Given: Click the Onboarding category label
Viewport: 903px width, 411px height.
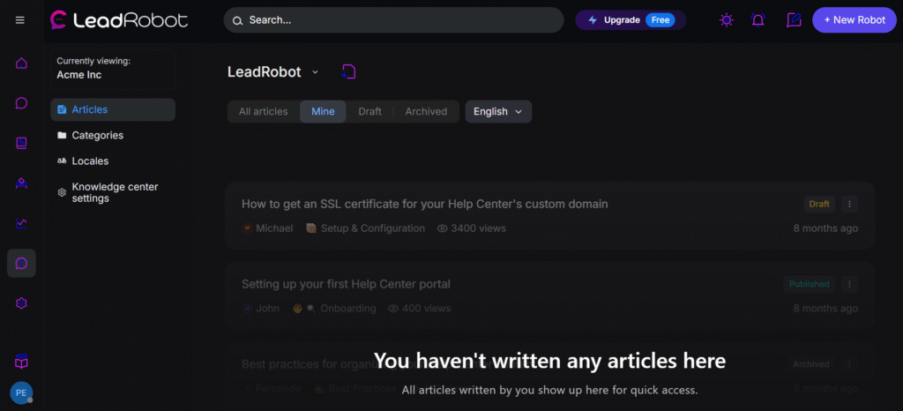Looking at the screenshot, I should click(347, 309).
